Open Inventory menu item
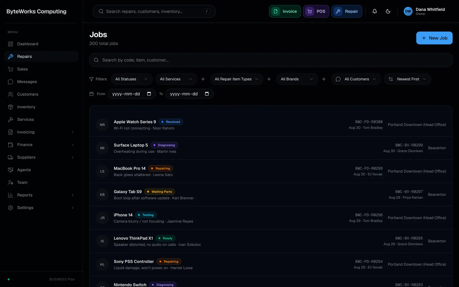Screen dimensions: 459x287 point(41,107)
